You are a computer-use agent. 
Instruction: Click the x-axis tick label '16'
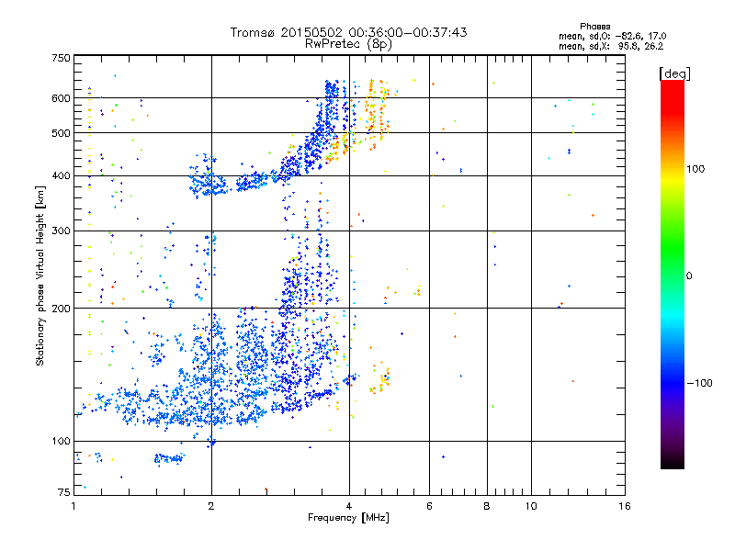point(625,506)
